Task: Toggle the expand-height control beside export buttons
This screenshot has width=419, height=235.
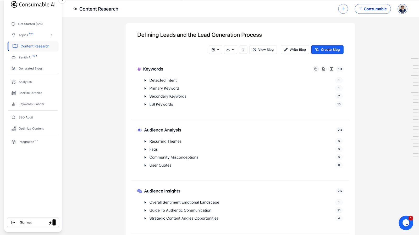Action: click(x=243, y=50)
